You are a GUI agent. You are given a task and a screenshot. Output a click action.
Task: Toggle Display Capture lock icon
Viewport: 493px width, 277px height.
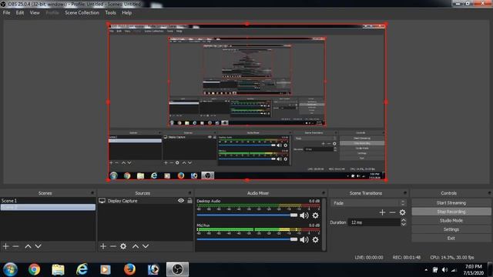coord(189,200)
